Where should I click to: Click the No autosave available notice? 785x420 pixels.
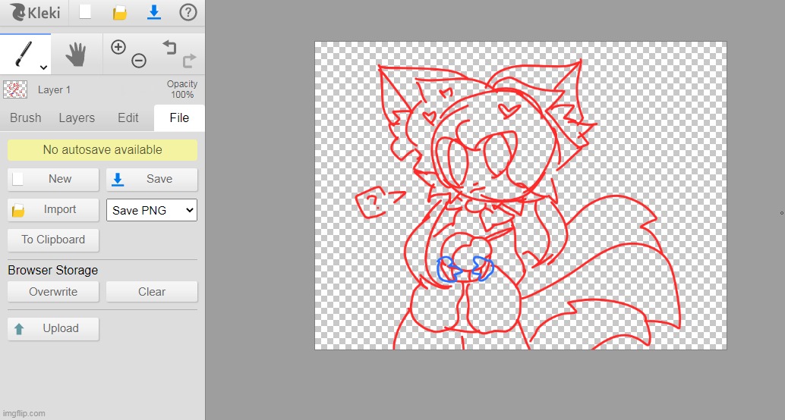coord(102,150)
